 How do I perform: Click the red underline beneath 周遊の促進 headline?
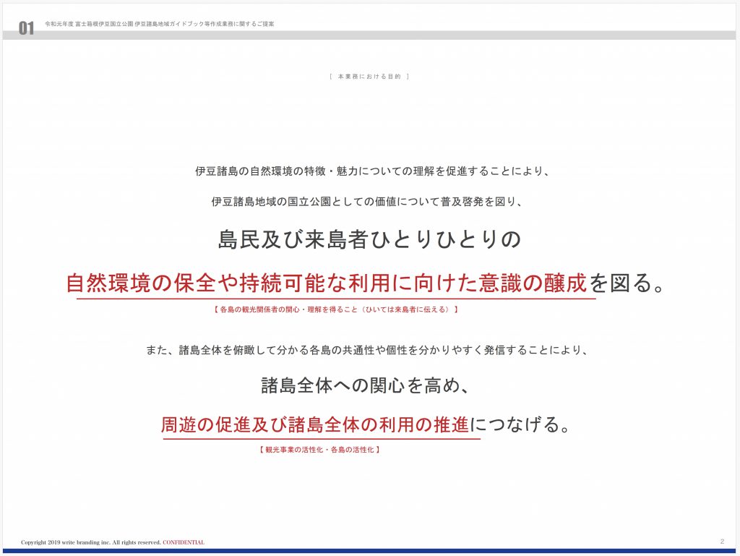click(322, 439)
